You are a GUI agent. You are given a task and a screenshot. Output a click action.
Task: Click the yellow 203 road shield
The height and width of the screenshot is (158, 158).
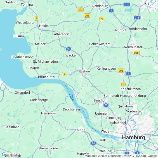pyautogui.click(x=87, y=16)
